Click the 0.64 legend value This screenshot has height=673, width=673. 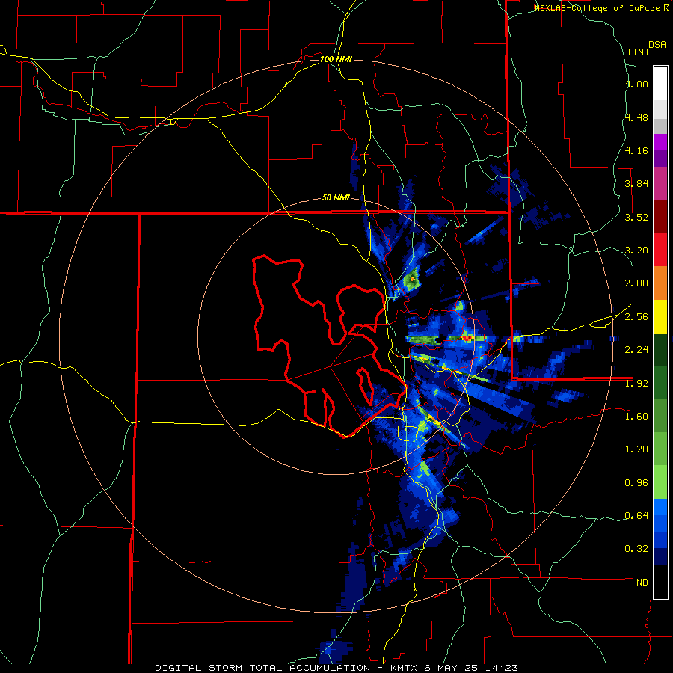click(636, 516)
